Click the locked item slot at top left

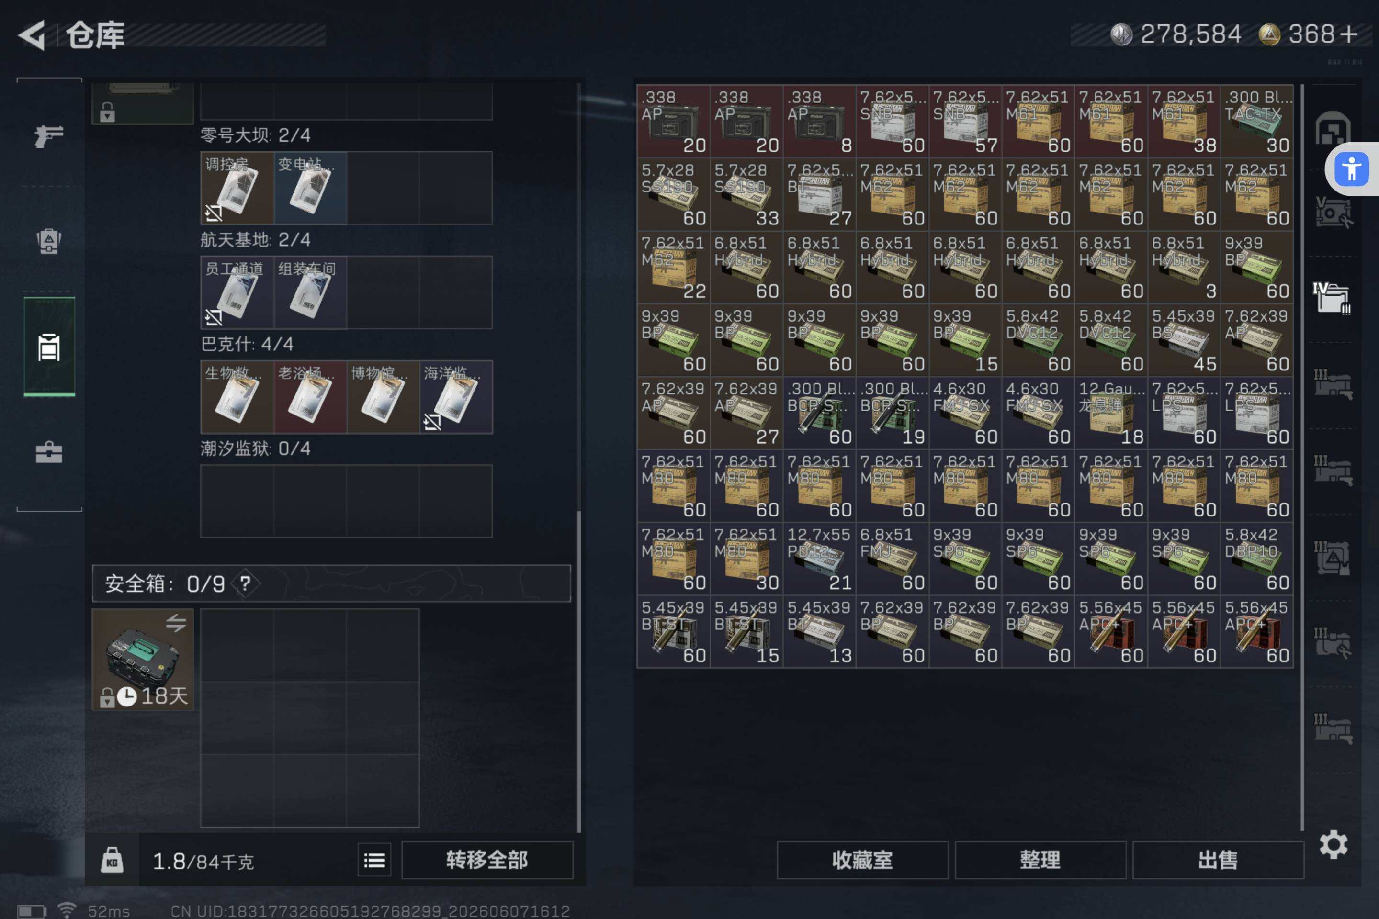(143, 103)
